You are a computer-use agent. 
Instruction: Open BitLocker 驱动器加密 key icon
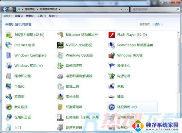click(x=60, y=35)
